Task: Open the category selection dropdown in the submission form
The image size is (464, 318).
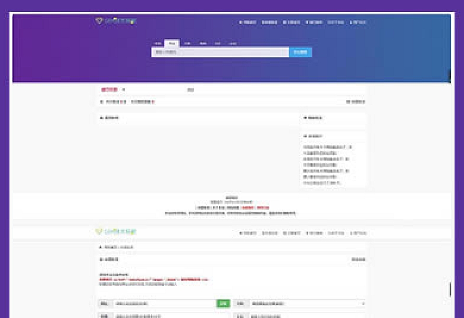Action: click(308, 301)
